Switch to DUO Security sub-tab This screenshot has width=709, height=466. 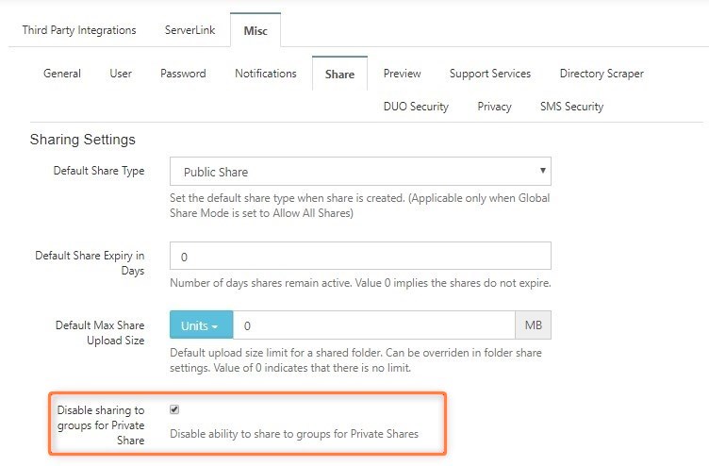coord(416,107)
